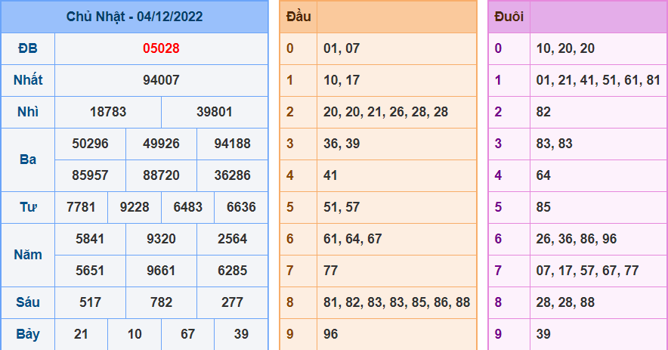Click Đuôi table row 4 value '64'
Viewport: 668px width, 350px height.
pos(543,175)
